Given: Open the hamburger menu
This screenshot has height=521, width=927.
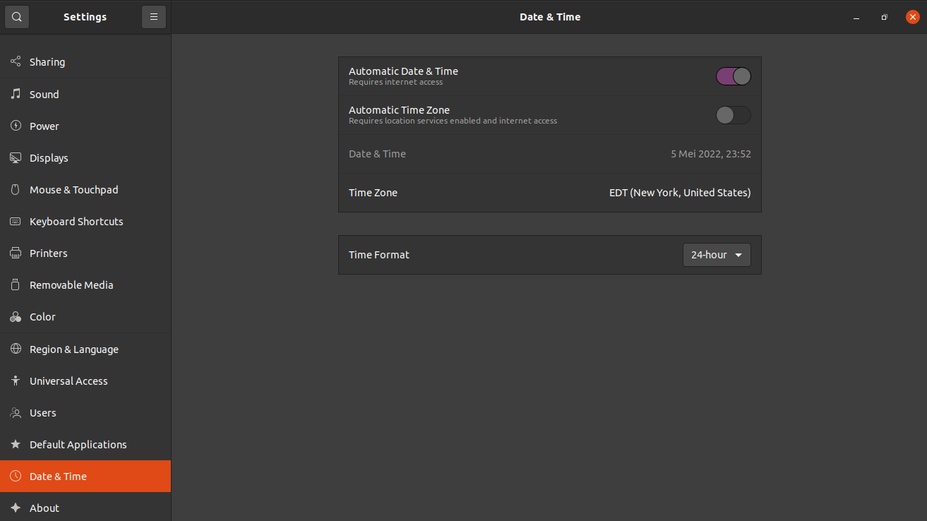Looking at the screenshot, I should tap(154, 16).
